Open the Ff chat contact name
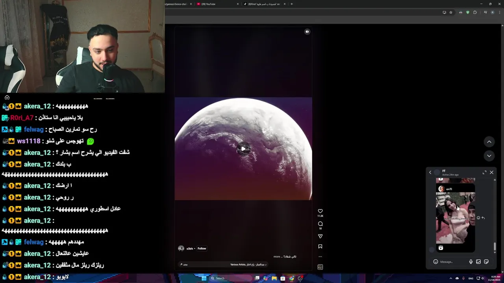Viewport: 504px width, 283px height. coord(444,171)
